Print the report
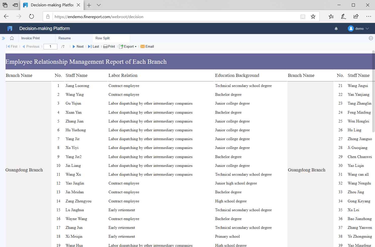The width and height of the screenshot is (375, 247). click(109, 47)
